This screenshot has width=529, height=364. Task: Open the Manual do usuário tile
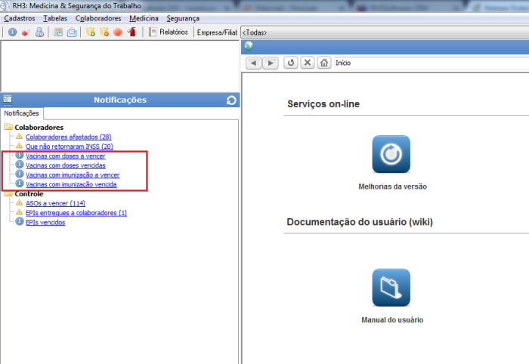coord(391,288)
